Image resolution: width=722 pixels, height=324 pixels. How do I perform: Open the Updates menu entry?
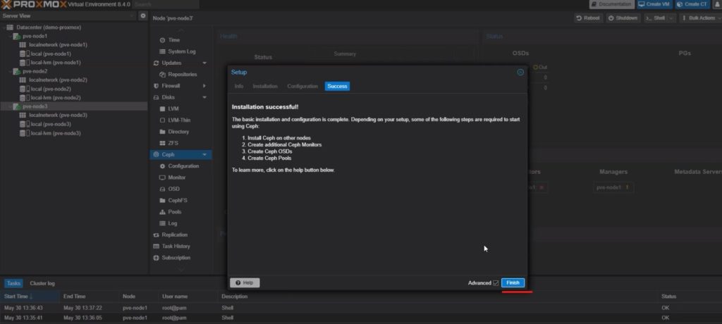pyautogui.click(x=171, y=63)
